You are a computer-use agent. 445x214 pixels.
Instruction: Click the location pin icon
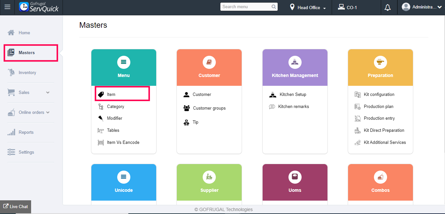pyautogui.click(x=292, y=7)
